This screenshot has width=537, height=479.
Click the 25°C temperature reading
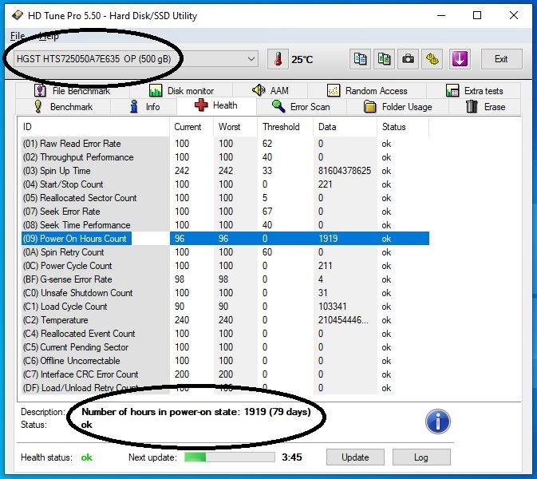[302, 60]
